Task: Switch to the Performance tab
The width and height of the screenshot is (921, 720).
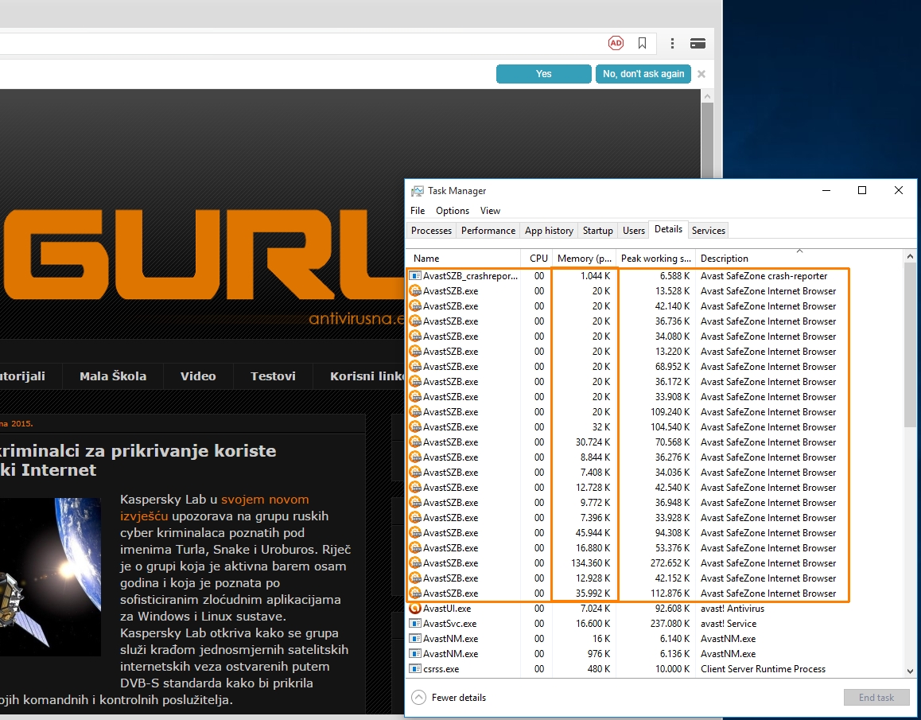Action: point(488,231)
